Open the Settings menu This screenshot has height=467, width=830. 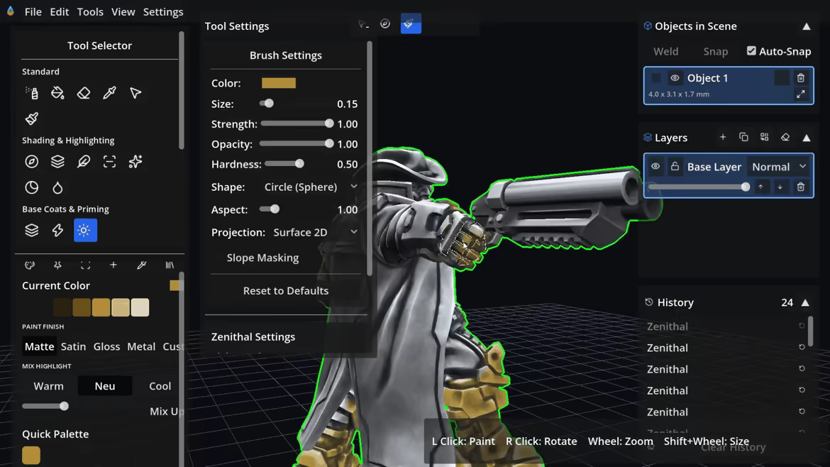point(163,11)
